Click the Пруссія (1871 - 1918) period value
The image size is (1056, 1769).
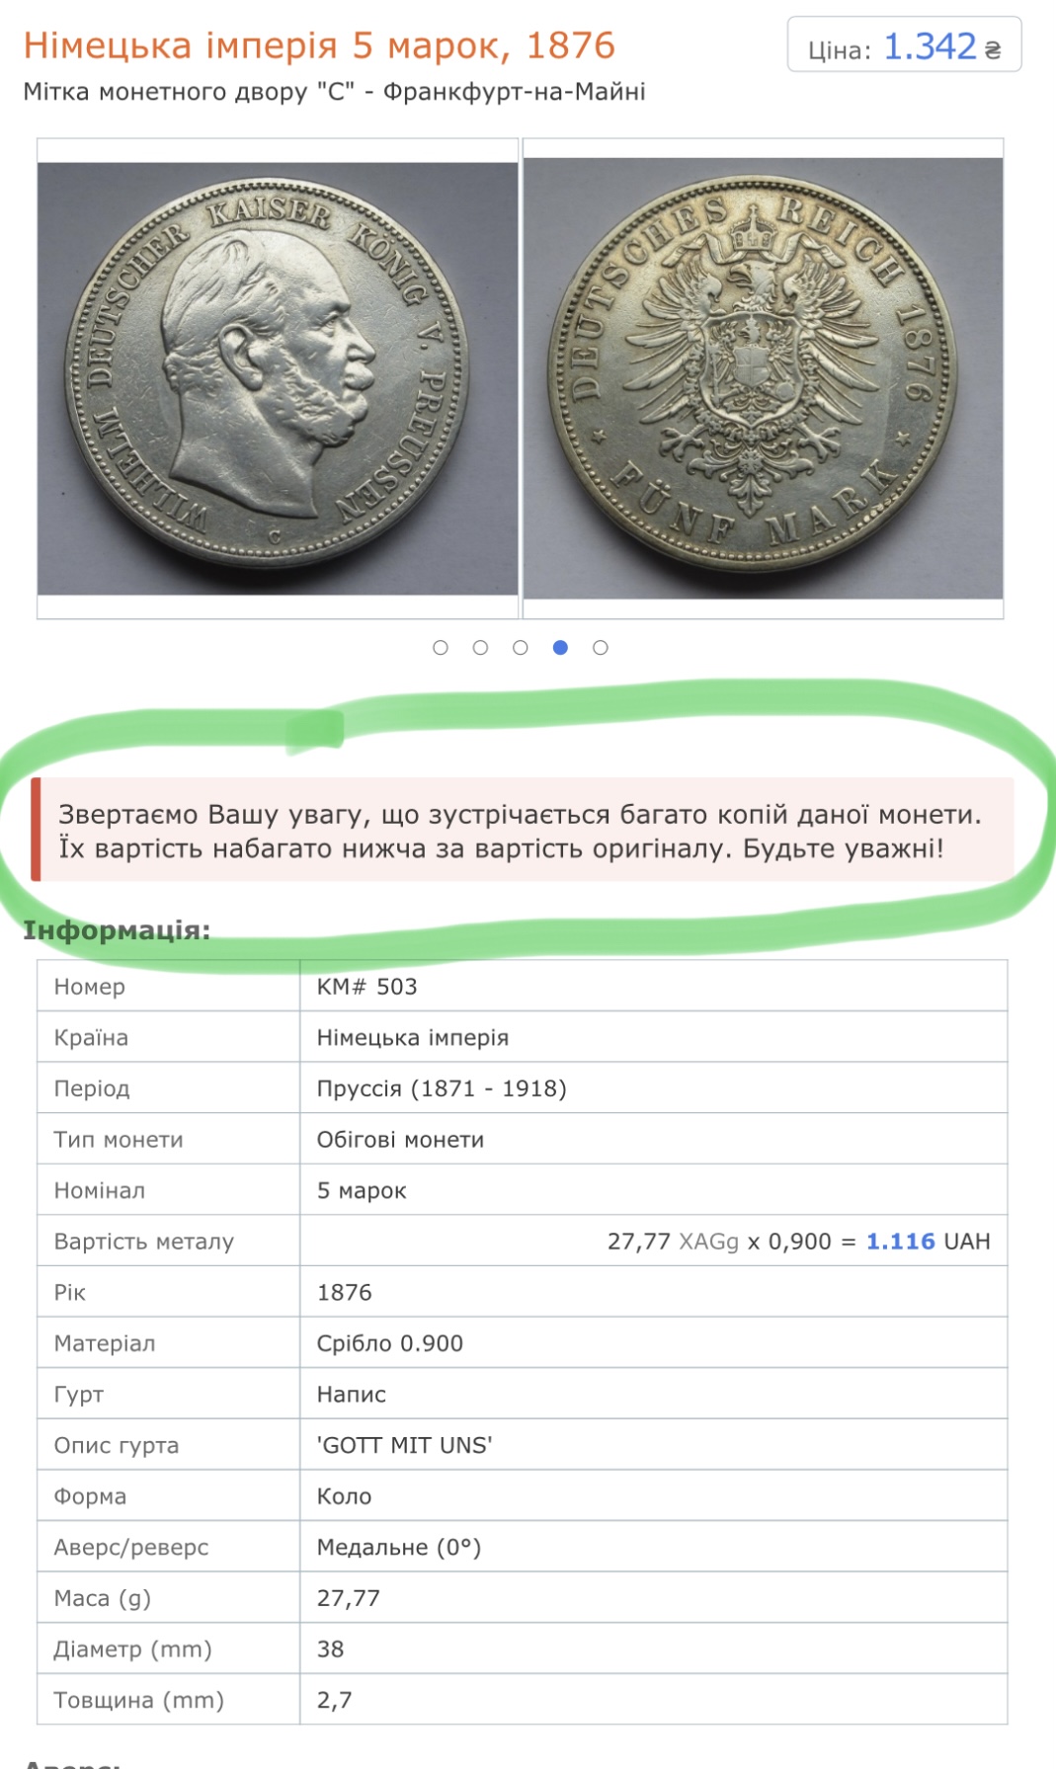pyautogui.click(x=442, y=1088)
